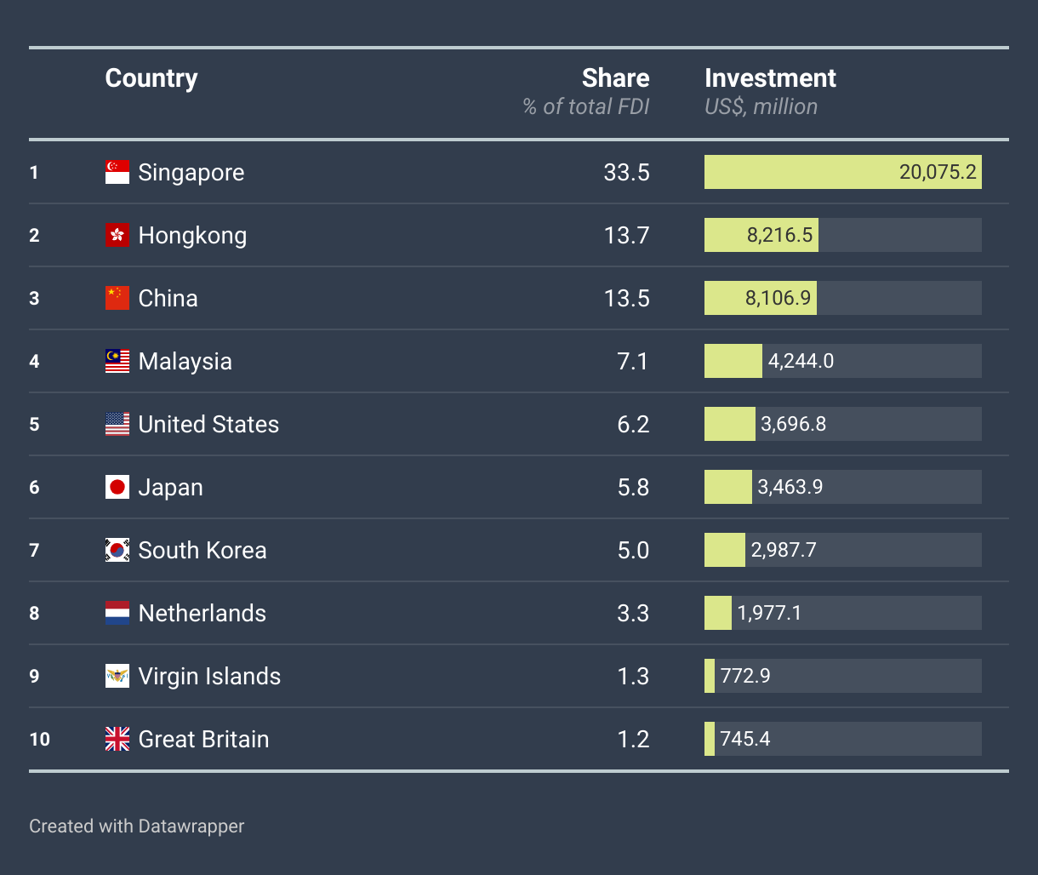Image resolution: width=1038 pixels, height=875 pixels.
Task: Click the Malaysia flag icon
Action: pyautogui.click(x=117, y=362)
